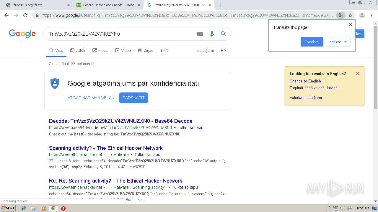Screen dimensions: 378x212
Task: Open the Windows Start button
Action: 8,208
